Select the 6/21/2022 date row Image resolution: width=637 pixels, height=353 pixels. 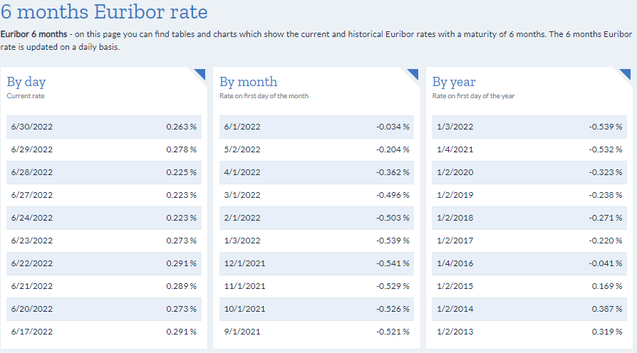pyautogui.click(x=104, y=286)
